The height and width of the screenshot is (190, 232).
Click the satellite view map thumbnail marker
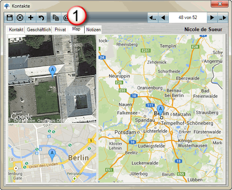click(52, 71)
